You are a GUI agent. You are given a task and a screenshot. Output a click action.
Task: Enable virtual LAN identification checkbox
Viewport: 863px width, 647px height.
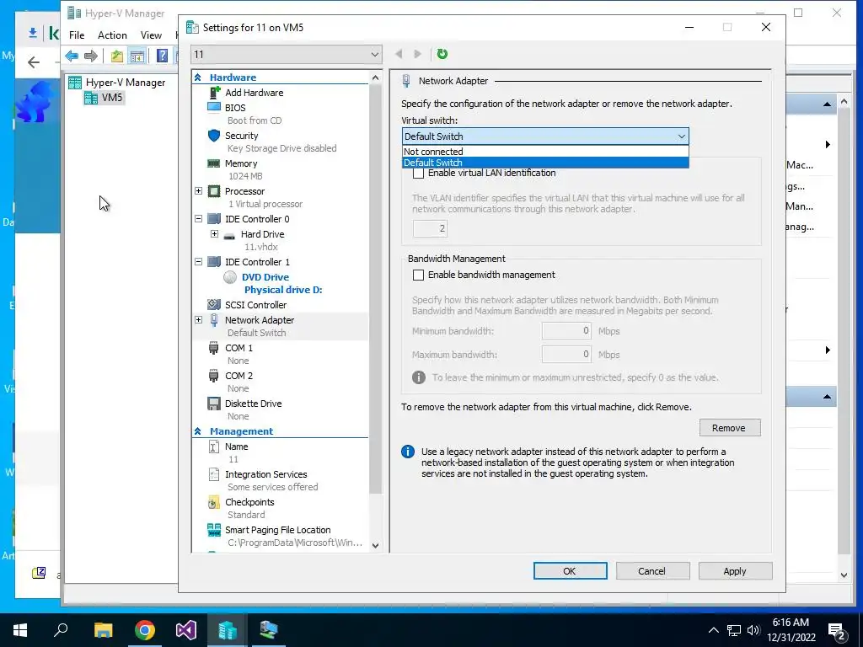point(418,173)
